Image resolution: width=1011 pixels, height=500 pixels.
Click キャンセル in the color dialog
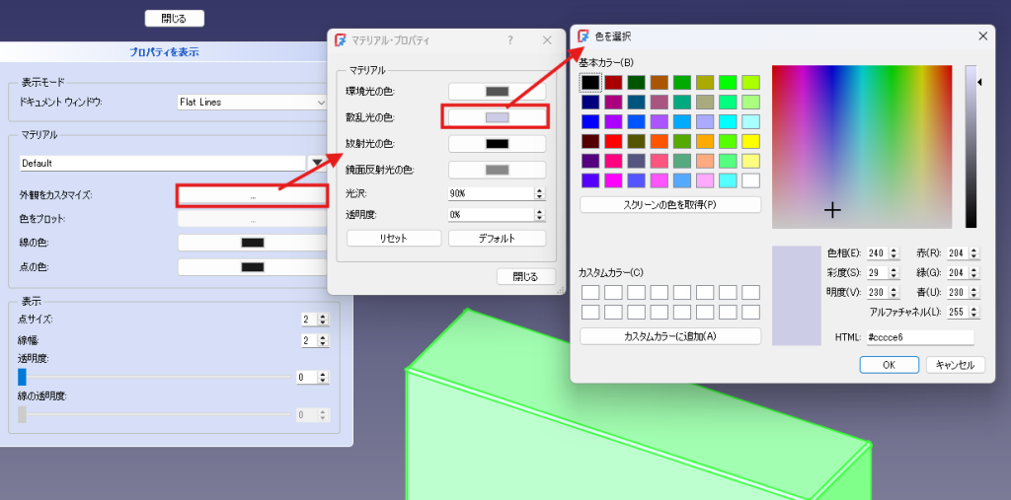pos(955,365)
